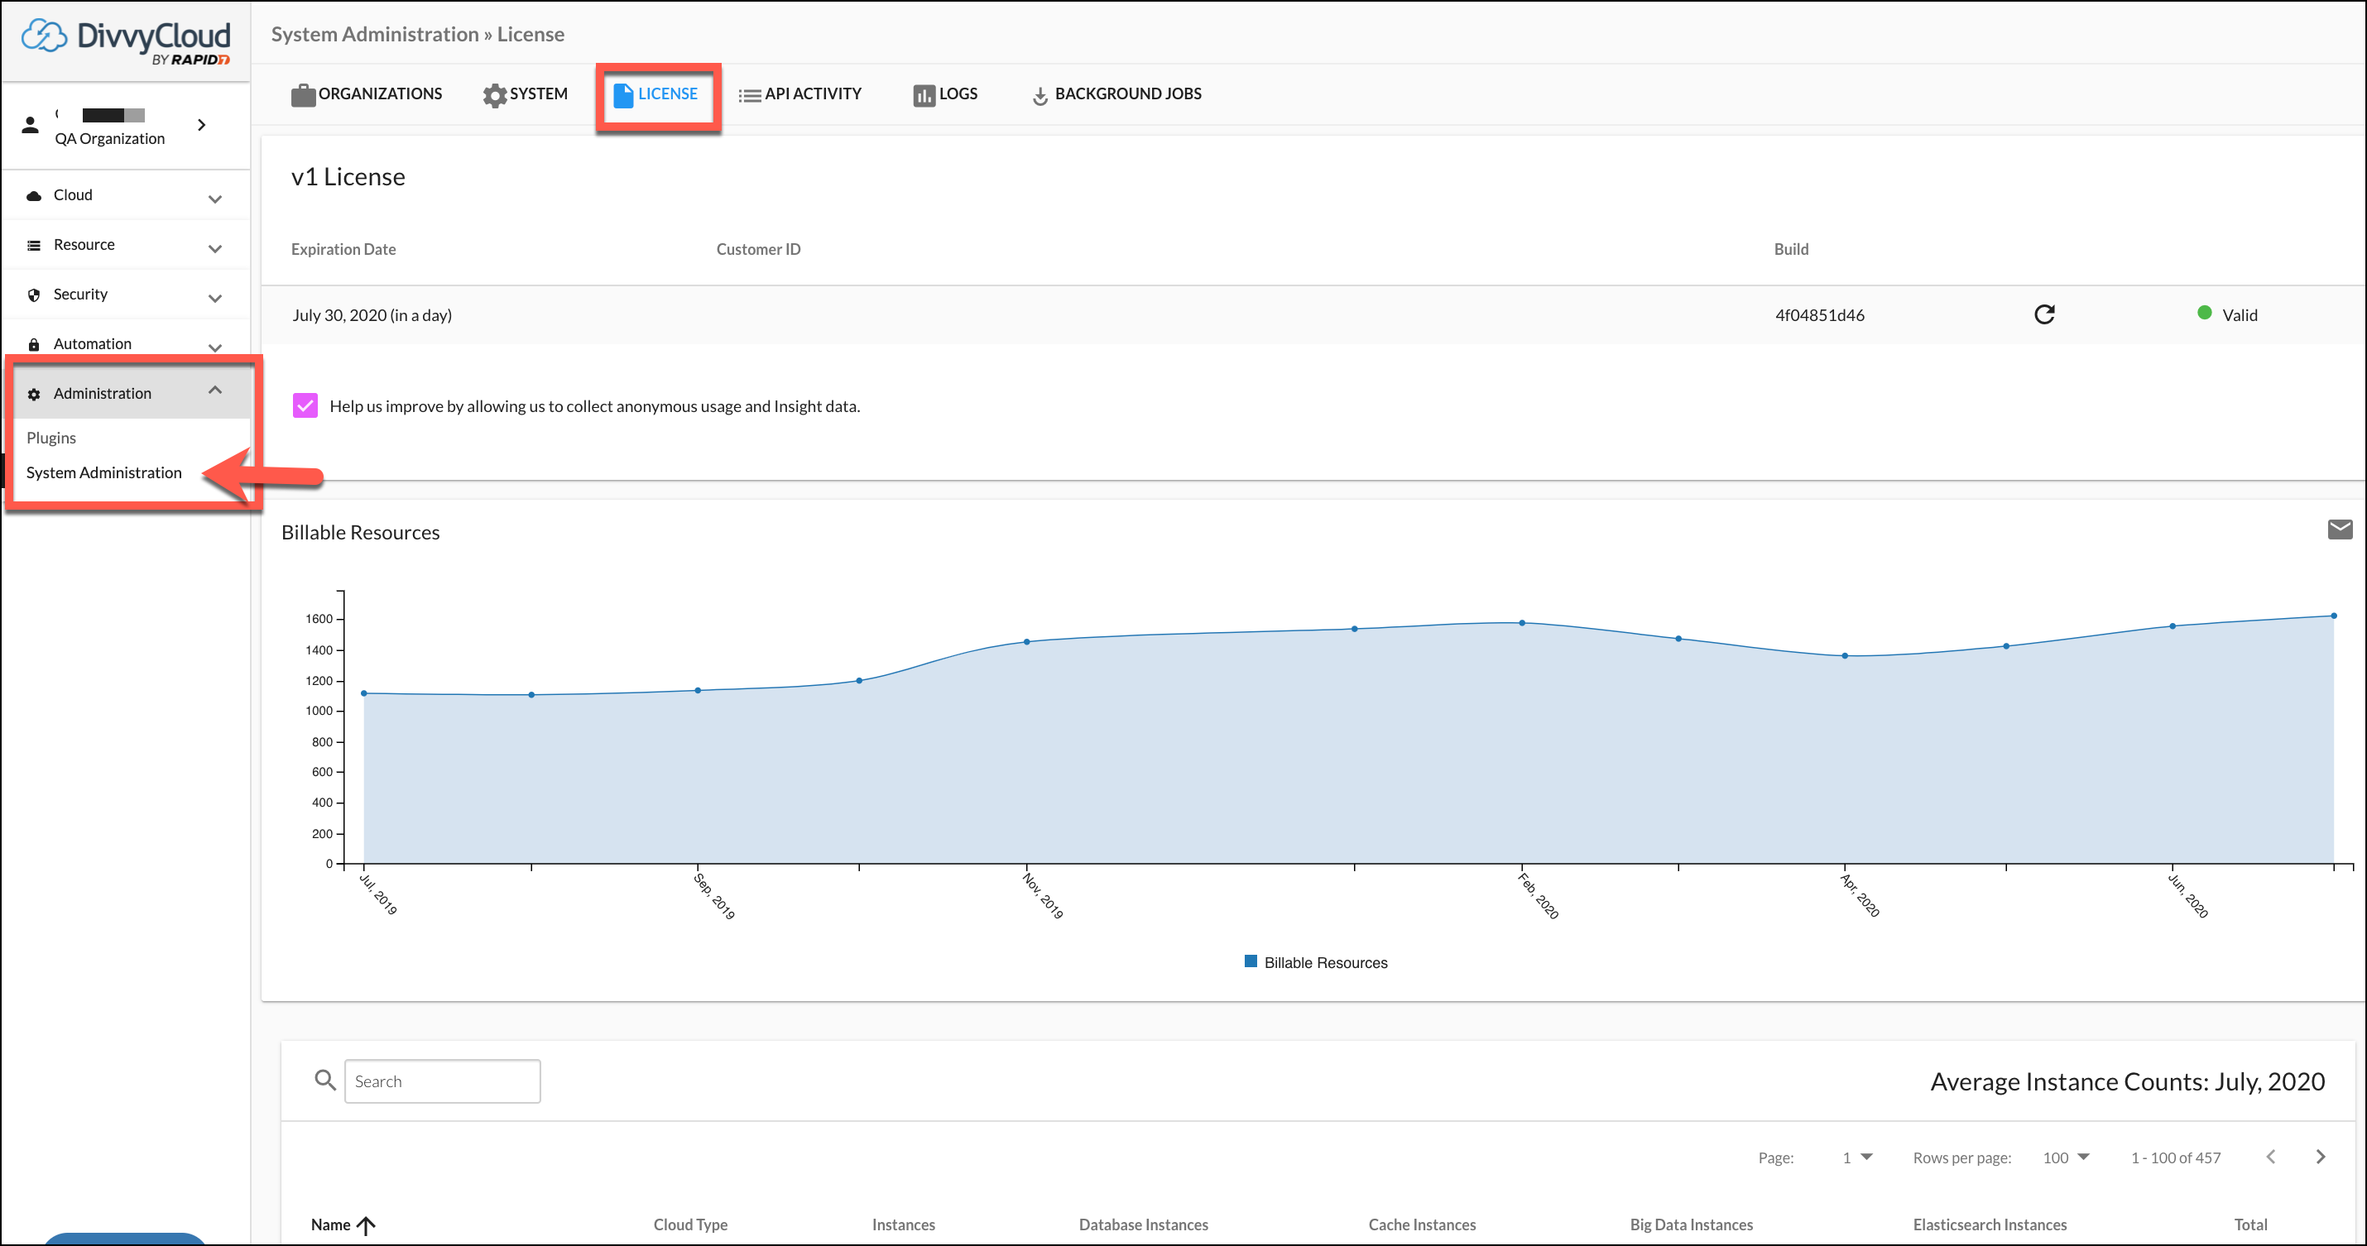This screenshot has width=2367, height=1246.
Task: Click the Cloud menu label
Action: [x=73, y=194]
